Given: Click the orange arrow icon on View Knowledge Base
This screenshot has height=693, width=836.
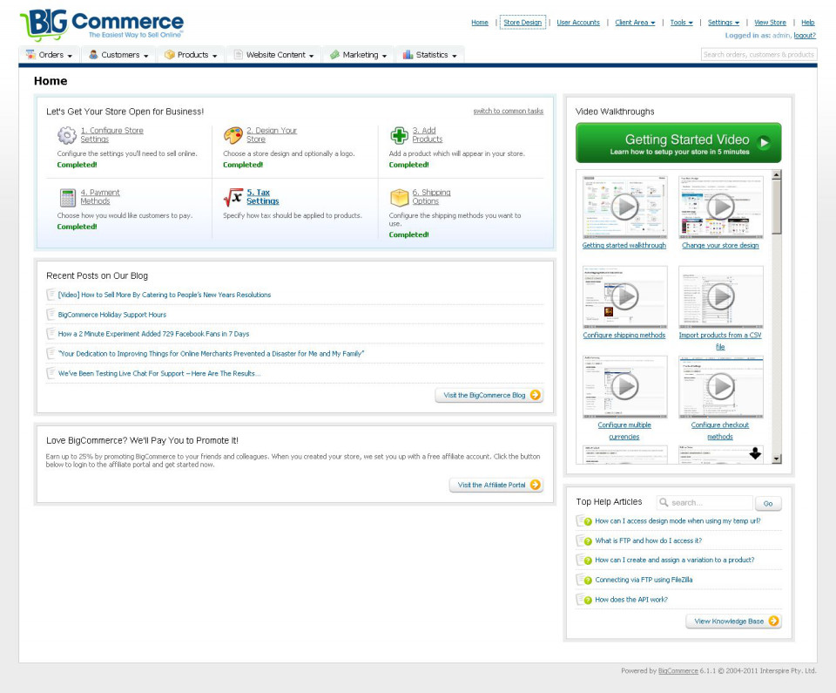Looking at the screenshot, I should [x=773, y=621].
